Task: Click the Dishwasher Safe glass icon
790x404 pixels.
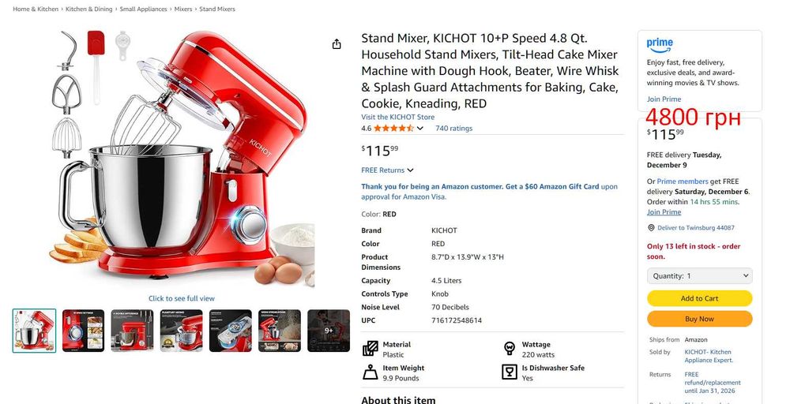Action: (x=510, y=372)
